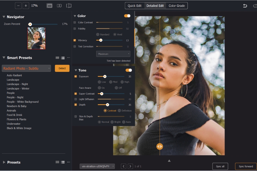
Task: Click the zoom out minus button
Action: coord(18,6)
